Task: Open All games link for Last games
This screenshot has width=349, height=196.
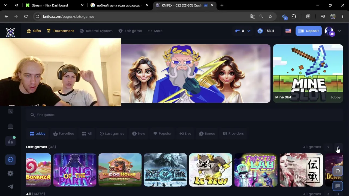Action: point(312,147)
